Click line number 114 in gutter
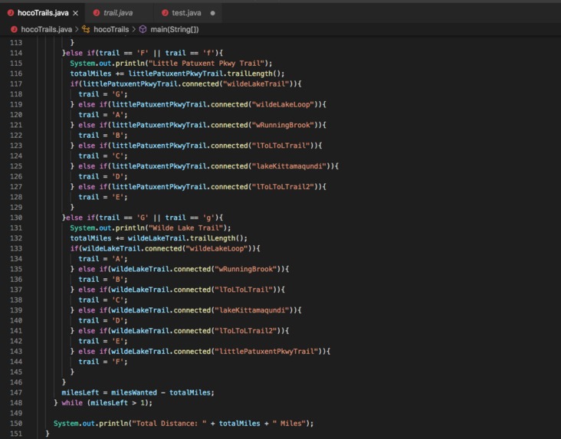The image size is (561, 439). click(16, 53)
